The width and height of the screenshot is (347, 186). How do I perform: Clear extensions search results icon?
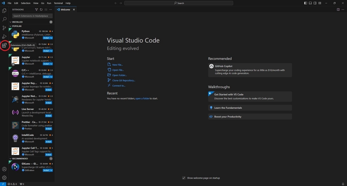46,10
